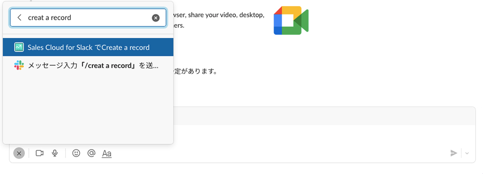
Task: Expand send options dropdown arrow
Action: click(x=467, y=153)
